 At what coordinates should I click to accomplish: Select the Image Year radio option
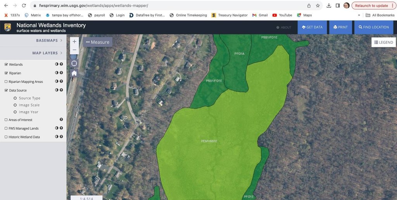tap(15, 112)
